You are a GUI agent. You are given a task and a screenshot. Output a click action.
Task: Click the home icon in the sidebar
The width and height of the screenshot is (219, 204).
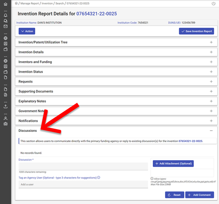click(5, 4)
